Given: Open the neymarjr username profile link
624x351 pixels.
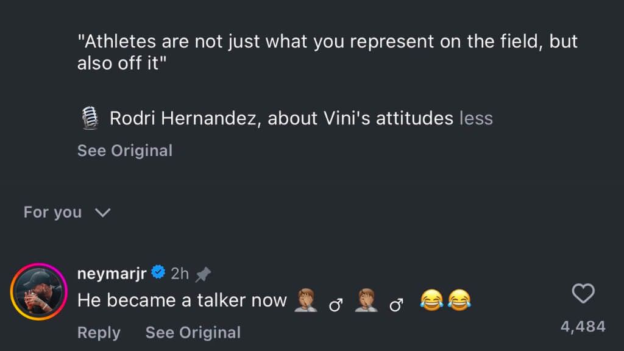Looking at the screenshot, I should tap(112, 273).
